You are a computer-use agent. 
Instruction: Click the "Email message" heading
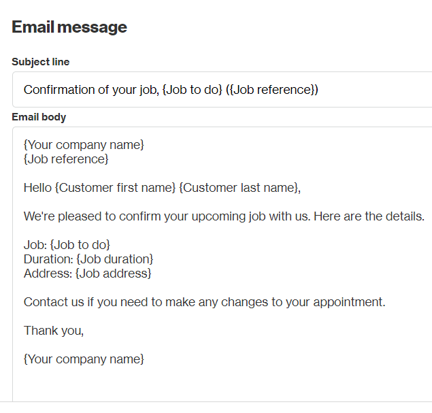click(x=69, y=27)
